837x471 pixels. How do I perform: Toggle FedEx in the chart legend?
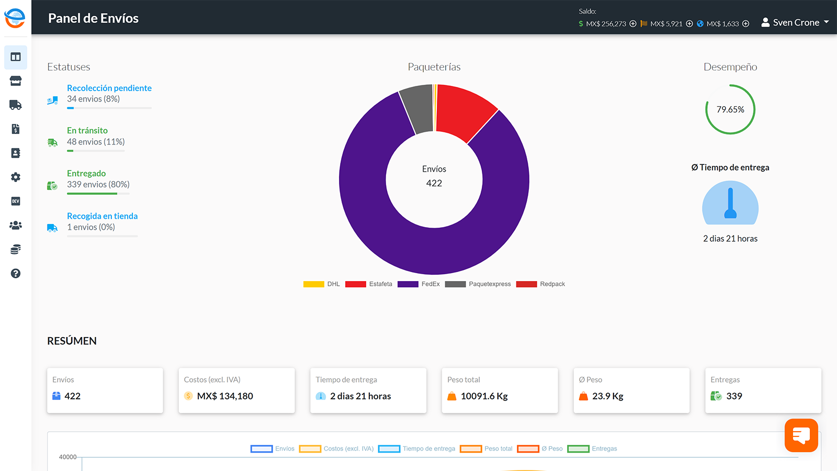[x=418, y=284]
